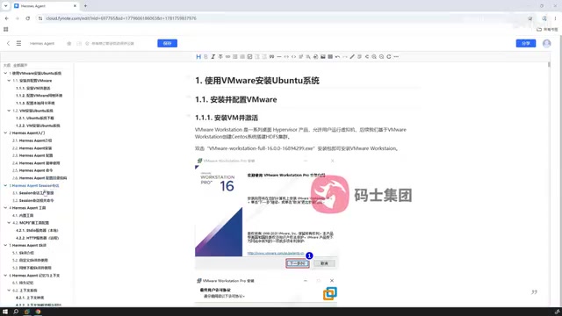Jump to outline item 2.3 Hermes Agent
The image size is (562, 316).
coord(32,155)
